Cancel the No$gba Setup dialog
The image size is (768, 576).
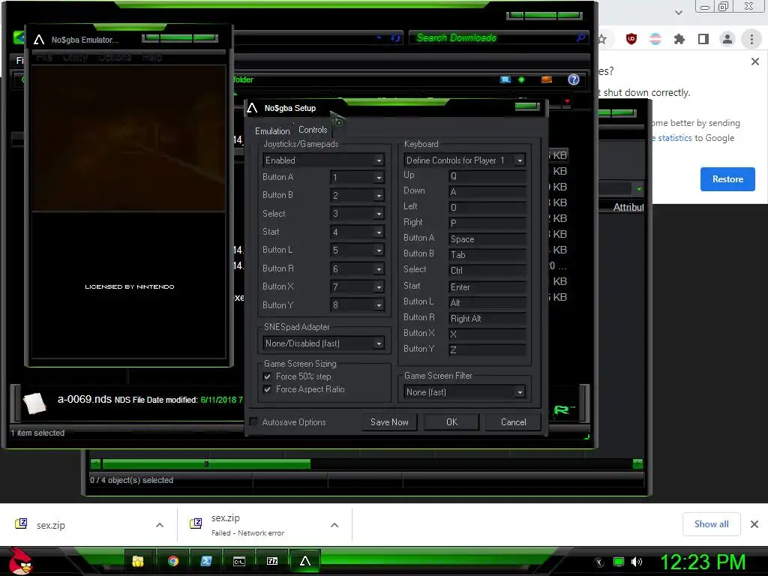coord(513,421)
